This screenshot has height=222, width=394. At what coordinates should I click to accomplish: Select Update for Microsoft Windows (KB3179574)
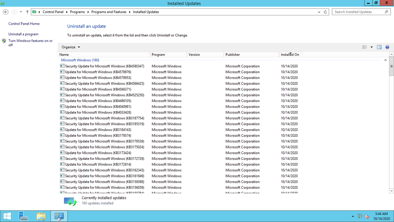click(x=98, y=135)
